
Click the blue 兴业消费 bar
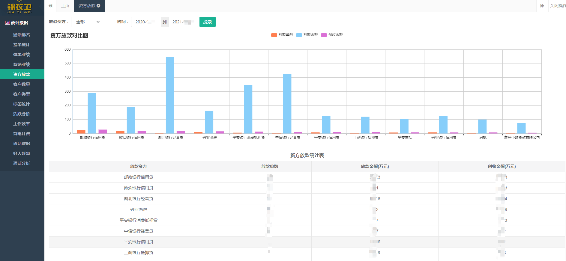[209, 122]
